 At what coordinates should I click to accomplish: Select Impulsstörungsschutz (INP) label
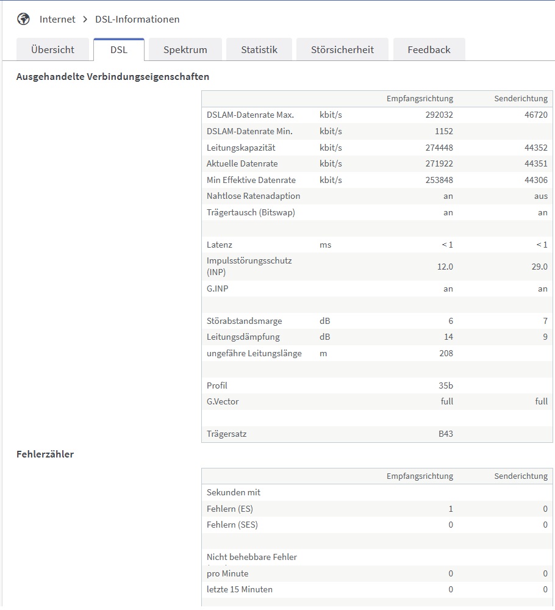click(x=249, y=266)
